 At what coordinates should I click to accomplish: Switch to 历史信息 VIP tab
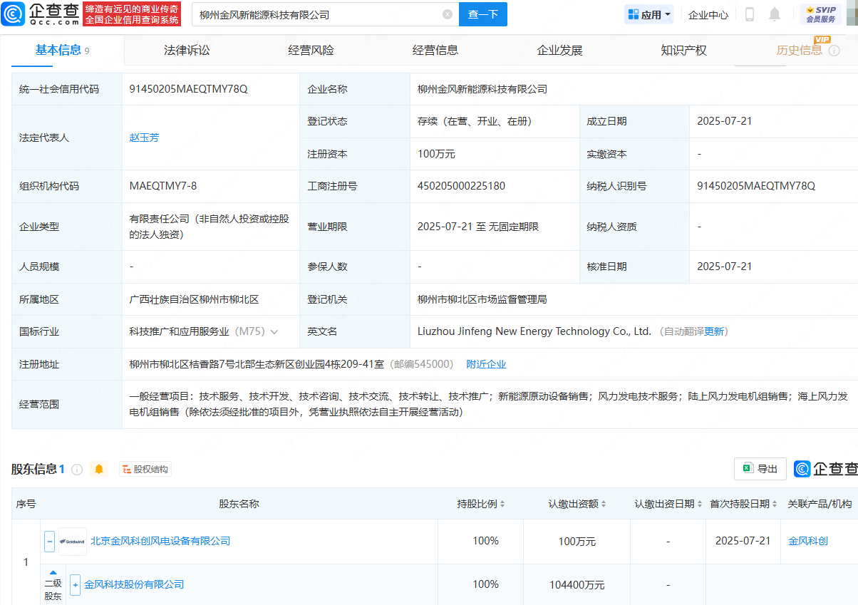point(800,50)
